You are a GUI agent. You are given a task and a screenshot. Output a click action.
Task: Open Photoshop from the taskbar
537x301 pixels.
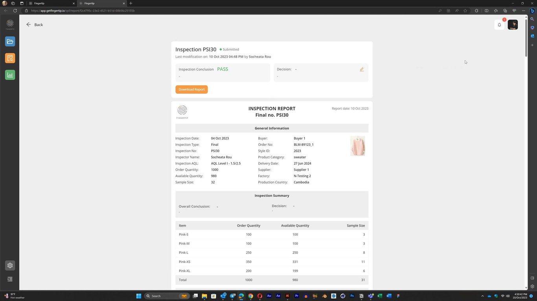pyautogui.click(x=352, y=296)
